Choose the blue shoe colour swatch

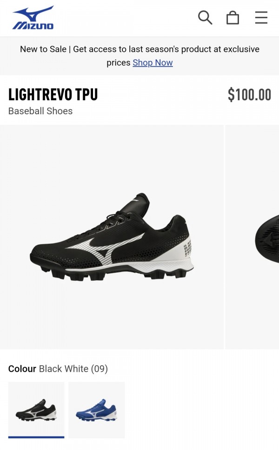tap(96, 410)
